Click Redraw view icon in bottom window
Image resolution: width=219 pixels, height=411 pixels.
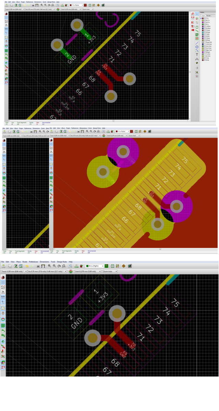coord(59,266)
